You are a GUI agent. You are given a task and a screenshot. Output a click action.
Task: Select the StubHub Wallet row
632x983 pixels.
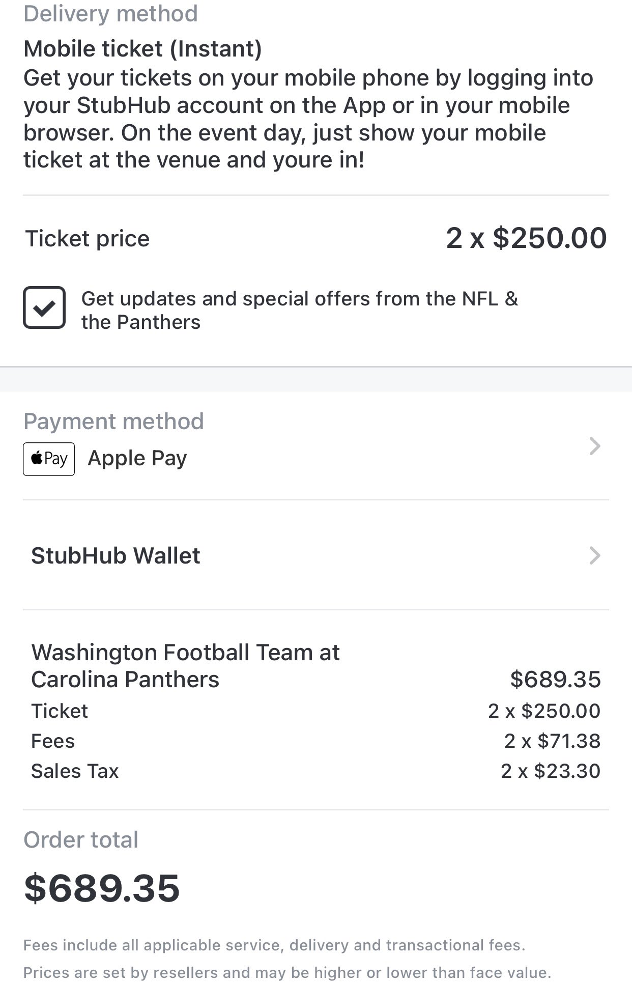pos(316,555)
